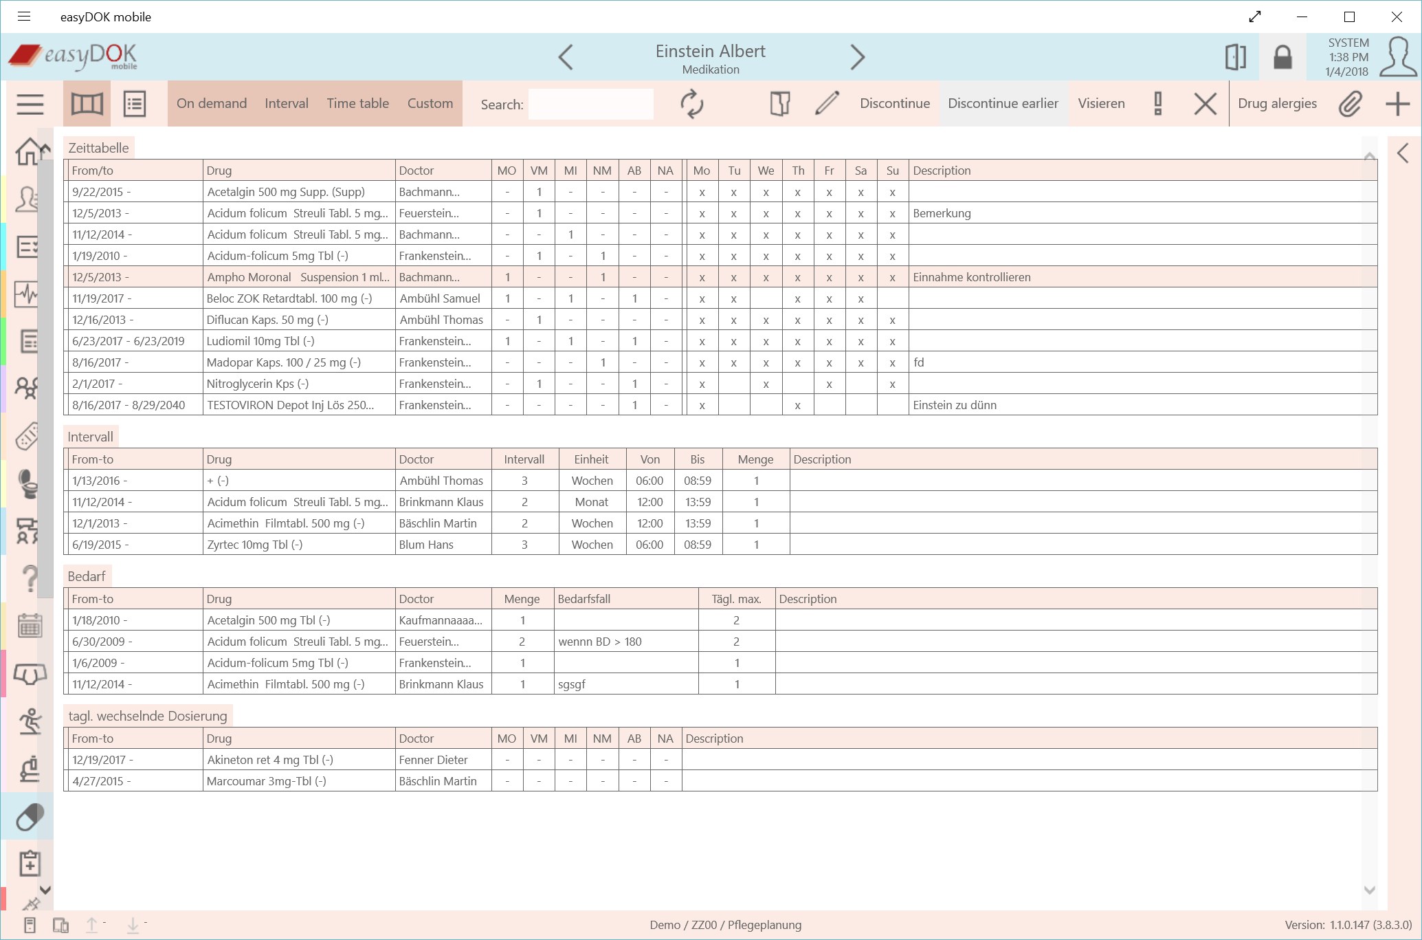Click the plus icon to add medication

[x=1397, y=104]
